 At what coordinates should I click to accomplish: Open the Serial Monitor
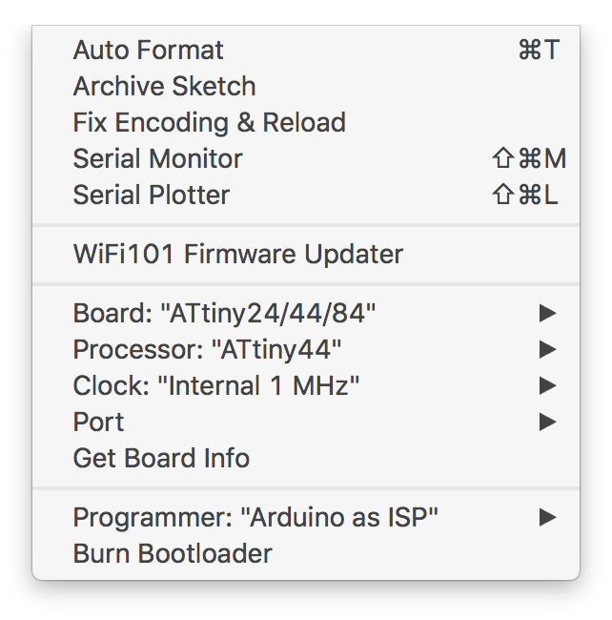(306, 158)
